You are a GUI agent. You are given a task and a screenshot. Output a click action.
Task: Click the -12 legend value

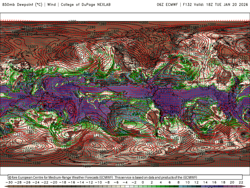[x=89, y=182]
